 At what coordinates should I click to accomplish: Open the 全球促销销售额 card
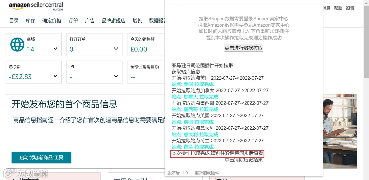(x=146, y=72)
